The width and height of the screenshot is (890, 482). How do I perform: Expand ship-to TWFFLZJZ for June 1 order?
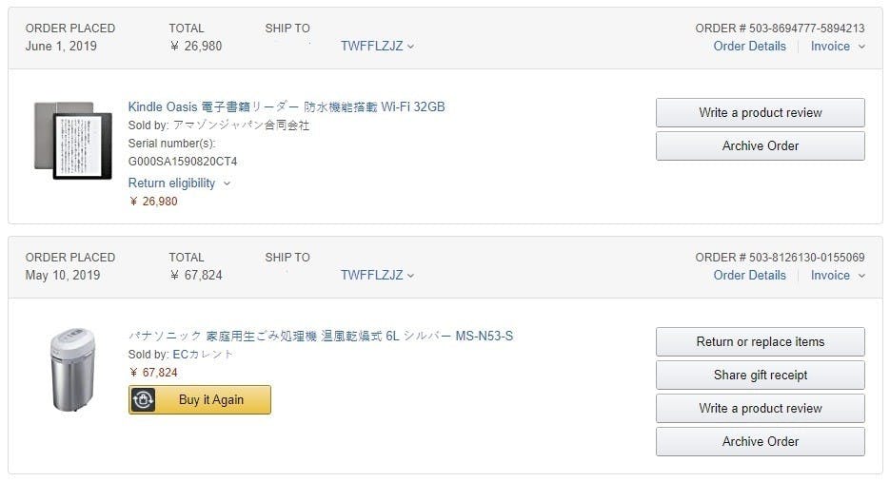pyautogui.click(x=378, y=47)
